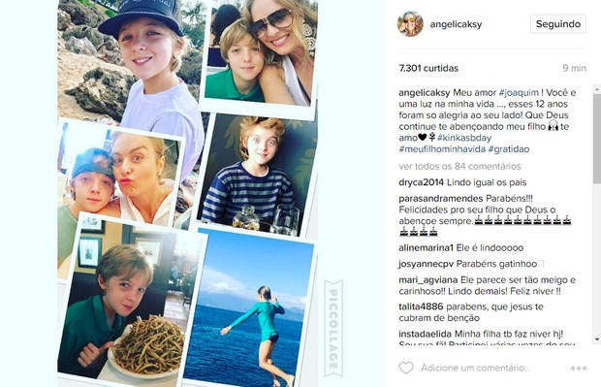Toggle the Seguindo follow button
Viewport: 601px width, 387px height.
pyautogui.click(x=558, y=24)
